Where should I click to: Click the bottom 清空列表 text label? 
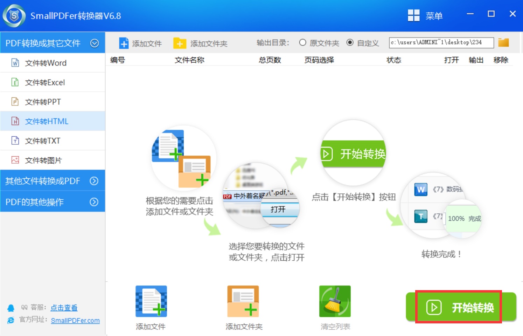(335, 327)
